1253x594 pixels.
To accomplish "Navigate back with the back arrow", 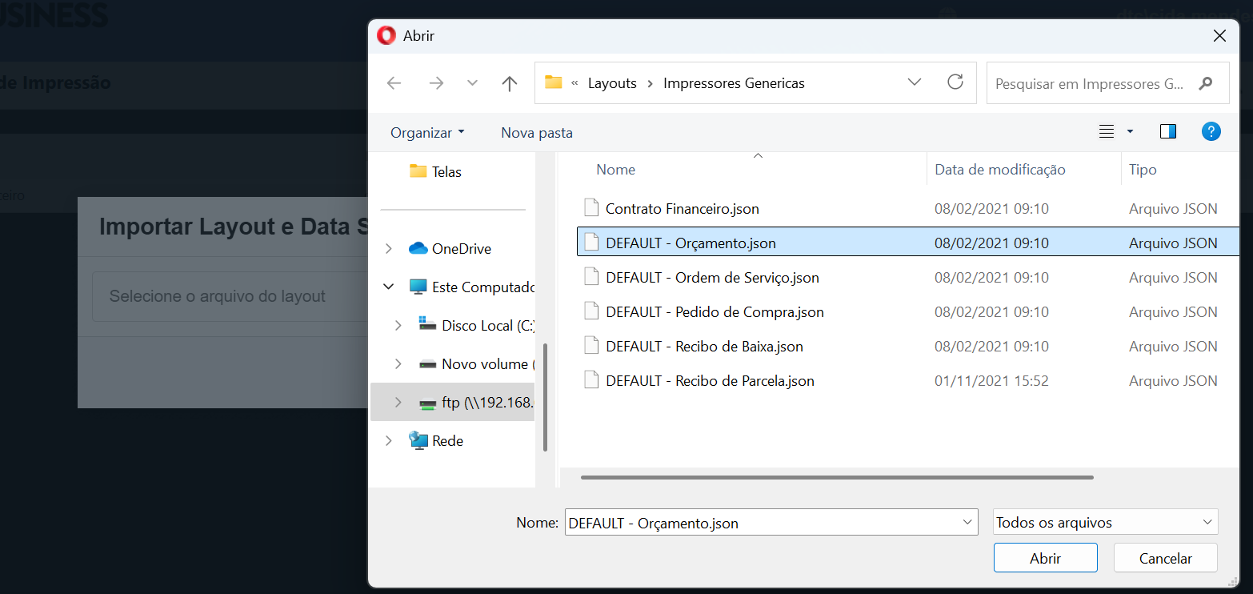I will (x=394, y=82).
